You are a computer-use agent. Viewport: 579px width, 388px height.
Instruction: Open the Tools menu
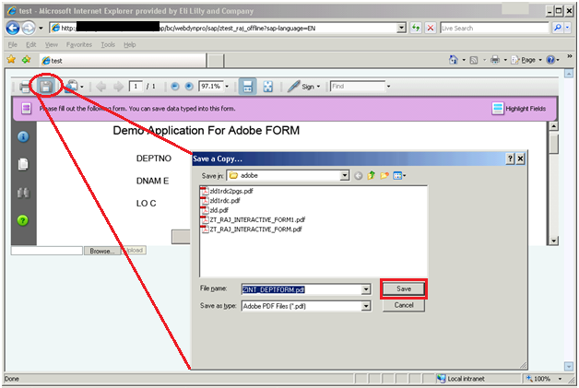click(108, 44)
